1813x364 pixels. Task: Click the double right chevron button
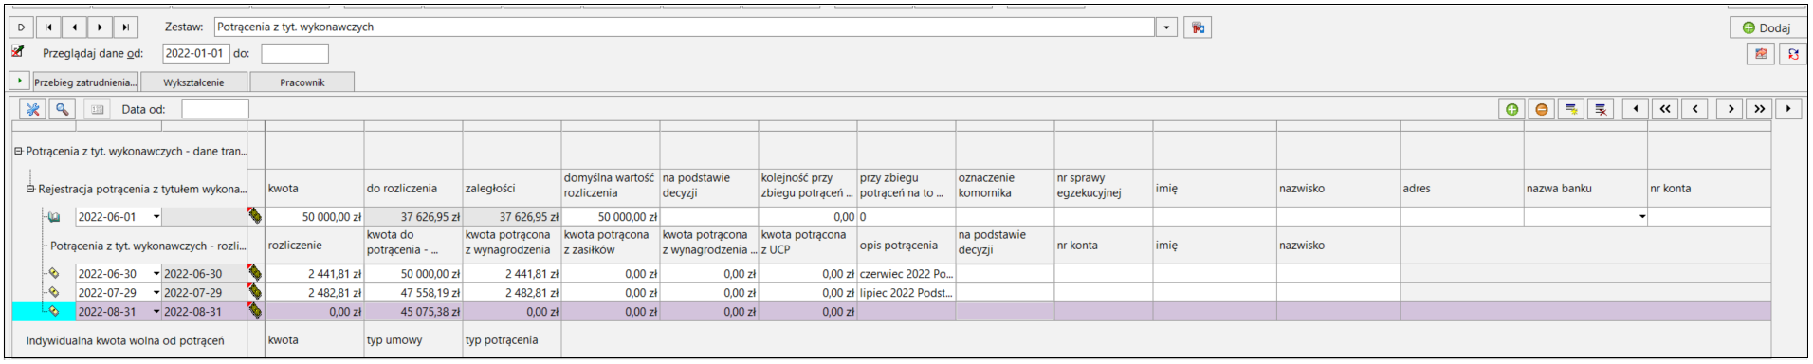[x=1760, y=109]
